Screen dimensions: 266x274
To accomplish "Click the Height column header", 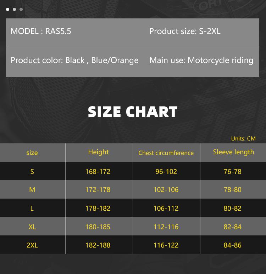I will tap(98, 152).
